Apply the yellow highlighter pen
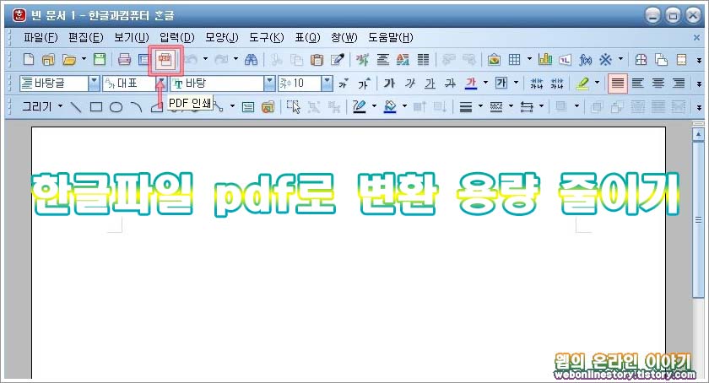Viewport: 709px width, 383px height. point(582,84)
